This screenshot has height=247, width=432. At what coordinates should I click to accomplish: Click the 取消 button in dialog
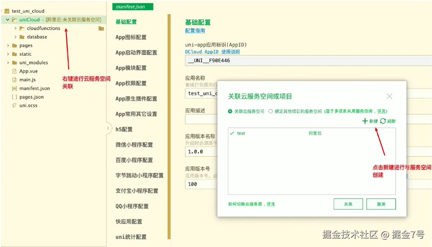(x=381, y=204)
